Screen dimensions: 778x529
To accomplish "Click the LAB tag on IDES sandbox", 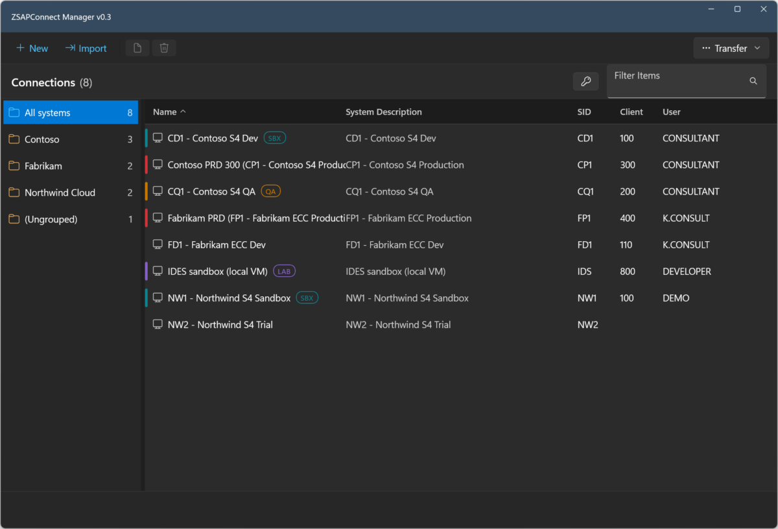I will (x=284, y=271).
